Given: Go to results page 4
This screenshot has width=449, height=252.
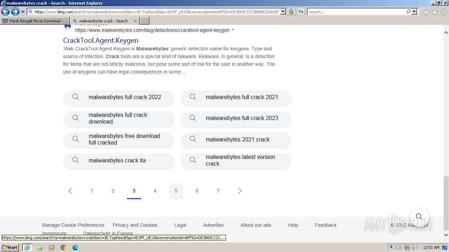Looking at the screenshot, I should [155, 191].
